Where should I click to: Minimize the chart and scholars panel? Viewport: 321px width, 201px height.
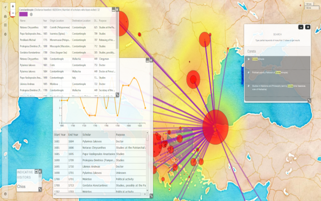[147, 60]
